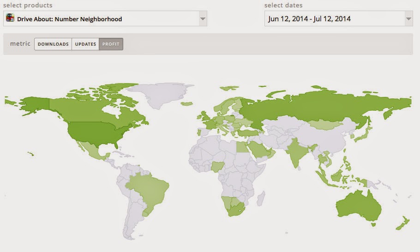Click Iceland on the map
The height and width of the screenshot is (252, 420).
pyautogui.click(x=187, y=104)
